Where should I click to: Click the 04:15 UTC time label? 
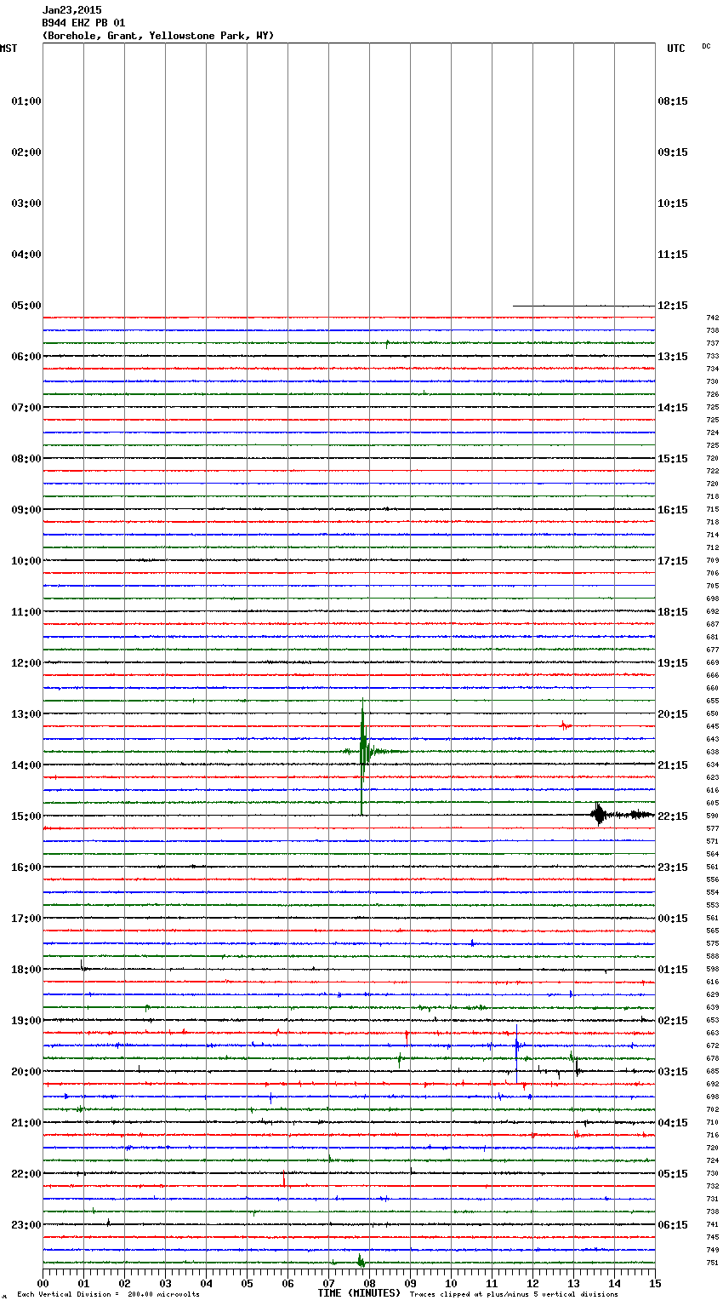click(673, 1123)
